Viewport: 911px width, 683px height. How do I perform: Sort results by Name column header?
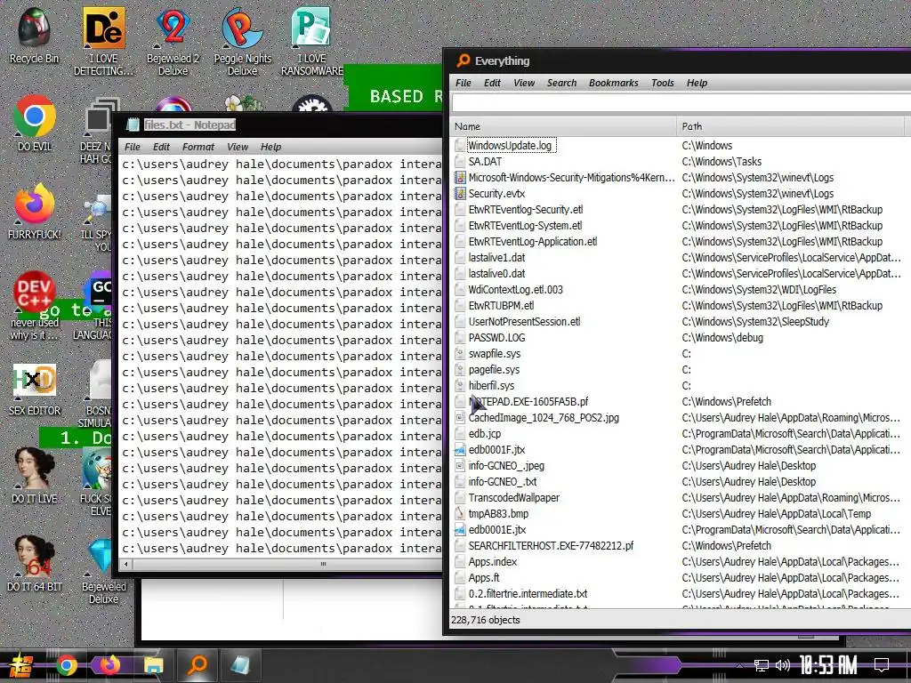coord(563,126)
